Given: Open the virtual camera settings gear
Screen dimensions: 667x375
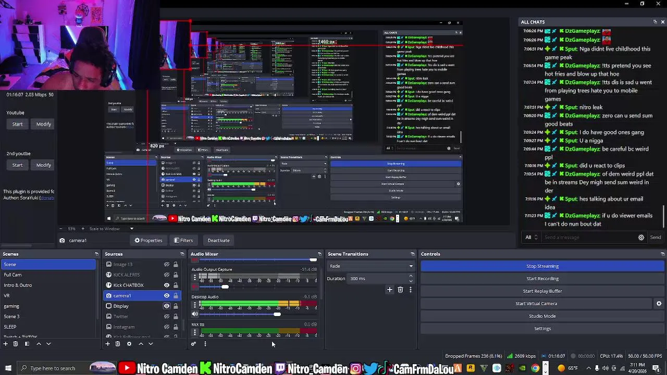Looking at the screenshot, I should pos(659,304).
